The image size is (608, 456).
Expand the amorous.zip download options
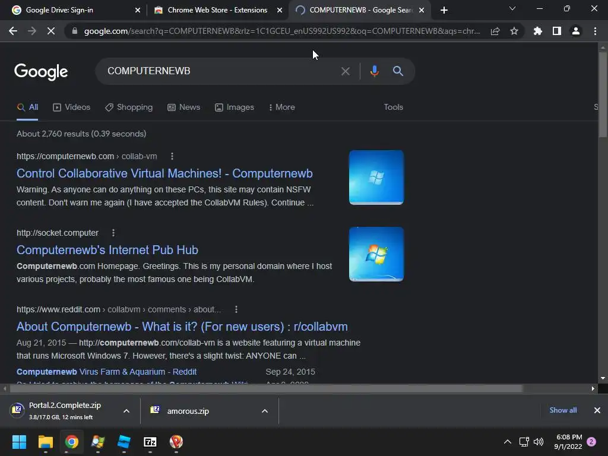click(x=265, y=411)
